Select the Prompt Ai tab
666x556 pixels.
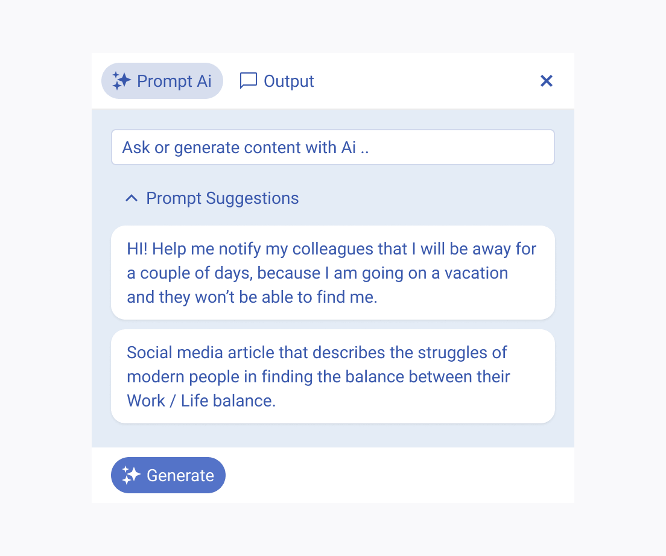click(162, 80)
